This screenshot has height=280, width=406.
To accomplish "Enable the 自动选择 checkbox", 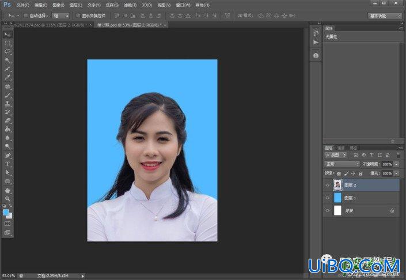I will [x=26, y=16].
